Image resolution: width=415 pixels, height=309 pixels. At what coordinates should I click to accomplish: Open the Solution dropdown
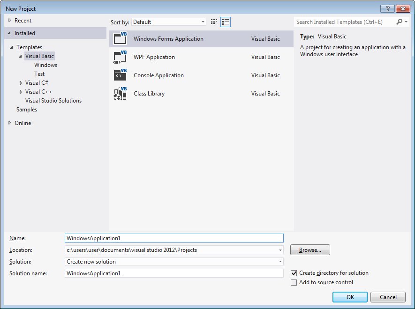(x=280, y=261)
